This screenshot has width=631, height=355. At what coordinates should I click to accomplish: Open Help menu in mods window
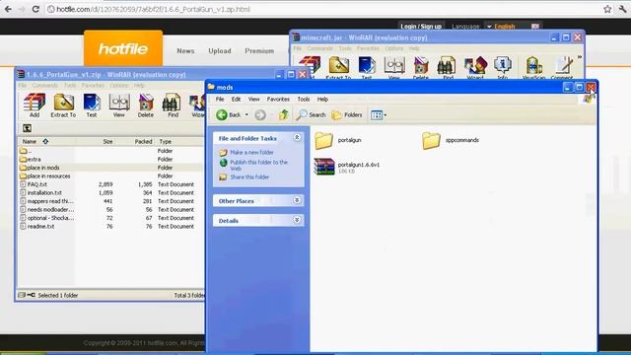[322, 99]
